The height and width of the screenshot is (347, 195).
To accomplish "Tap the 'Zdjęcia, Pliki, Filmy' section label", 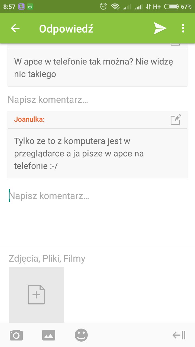I will click(x=47, y=259).
